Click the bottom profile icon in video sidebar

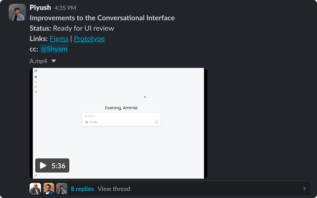(x=36, y=175)
